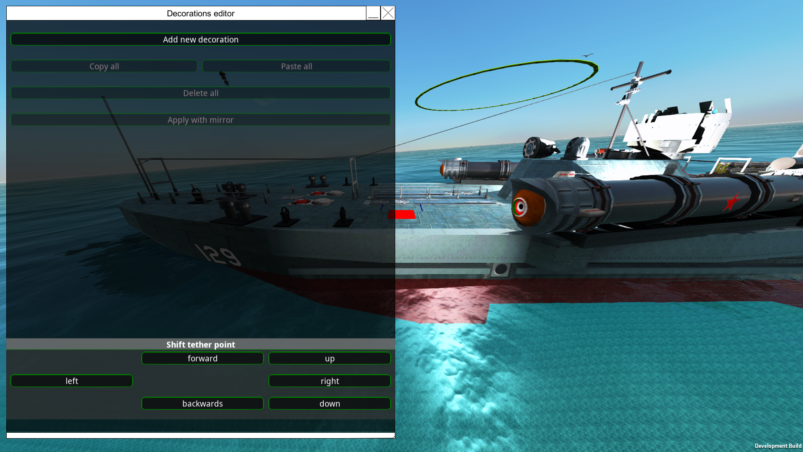Shift tether point down
The image size is (803, 452).
(x=330, y=403)
